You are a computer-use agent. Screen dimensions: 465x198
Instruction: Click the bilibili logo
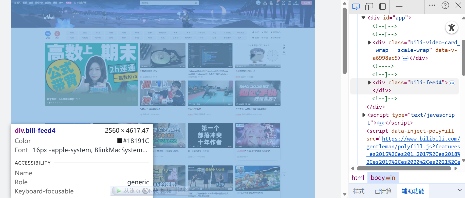[49, 17]
